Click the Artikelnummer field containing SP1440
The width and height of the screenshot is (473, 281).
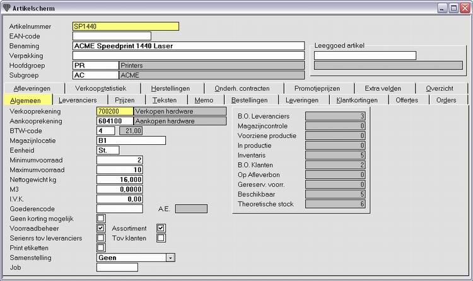pyautogui.click(x=126, y=26)
